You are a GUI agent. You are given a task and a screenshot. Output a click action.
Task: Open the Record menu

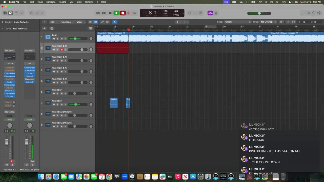pyautogui.click(x=63, y=2)
